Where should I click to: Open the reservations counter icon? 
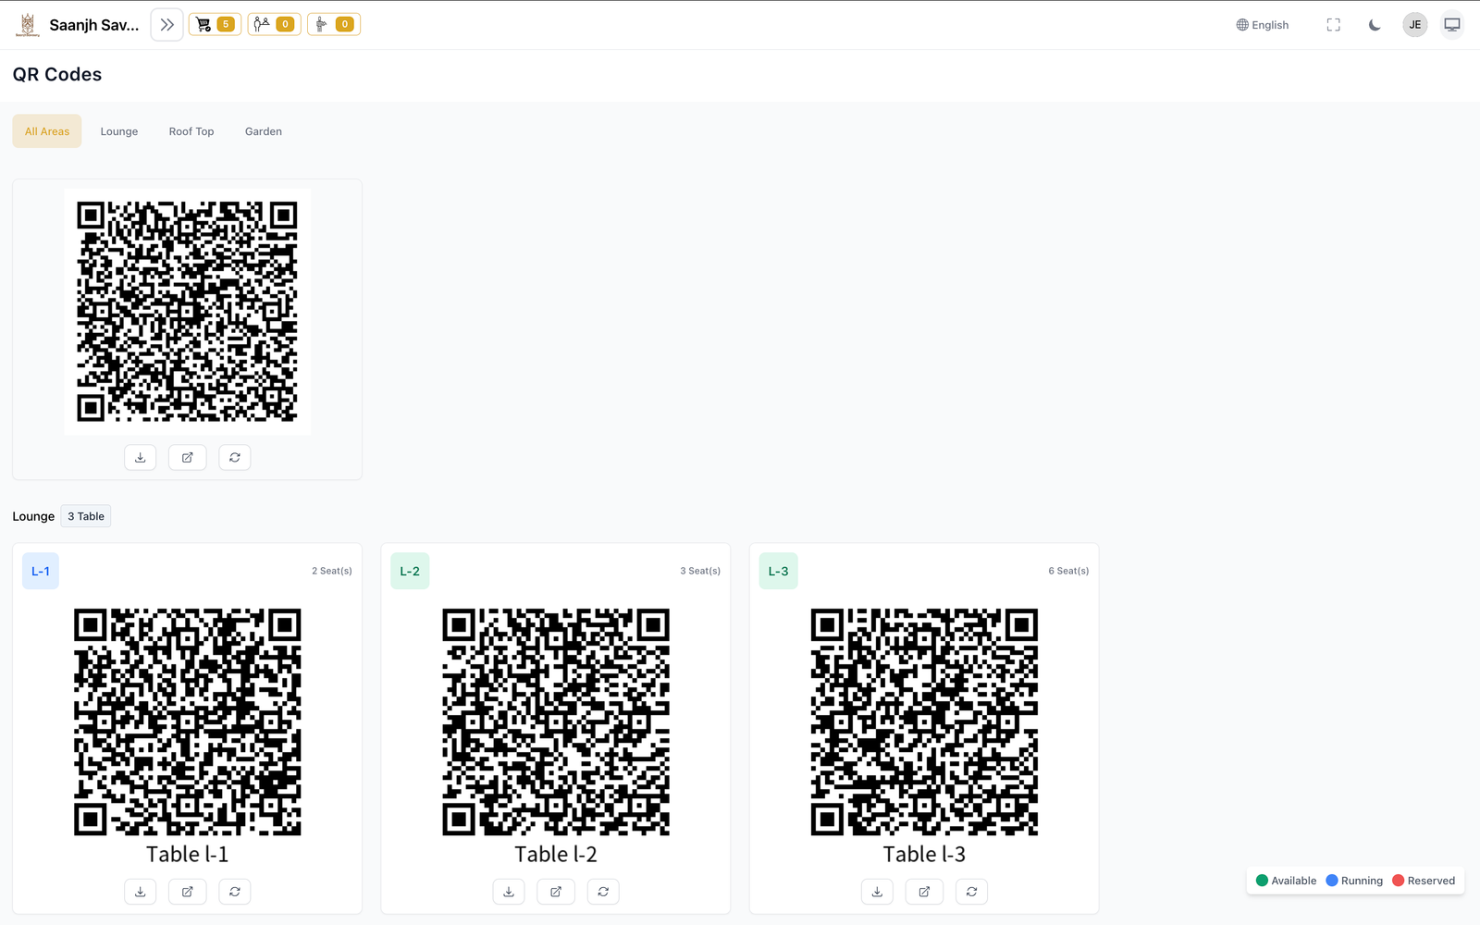pos(274,25)
